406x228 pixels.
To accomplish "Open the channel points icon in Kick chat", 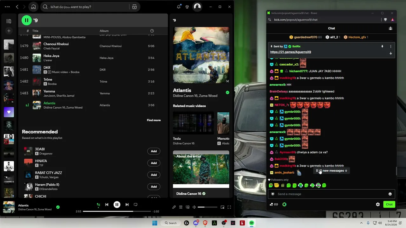I will click(285, 204).
